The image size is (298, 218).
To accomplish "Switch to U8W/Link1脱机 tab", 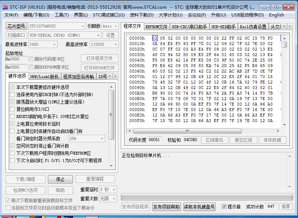I will tap(44, 77).
